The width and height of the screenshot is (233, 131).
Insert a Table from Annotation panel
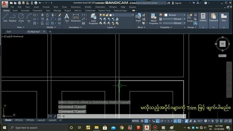(x=83, y=23)
